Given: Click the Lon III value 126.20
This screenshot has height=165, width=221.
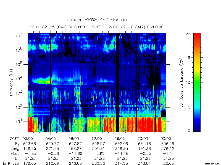Looking at the screenshot, I should click(30, 148).
